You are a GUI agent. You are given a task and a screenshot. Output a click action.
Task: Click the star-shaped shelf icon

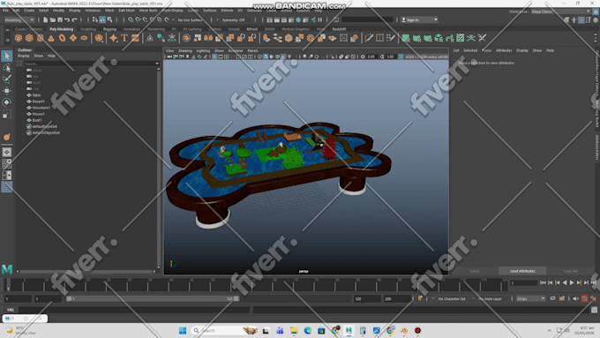point(114,38)
